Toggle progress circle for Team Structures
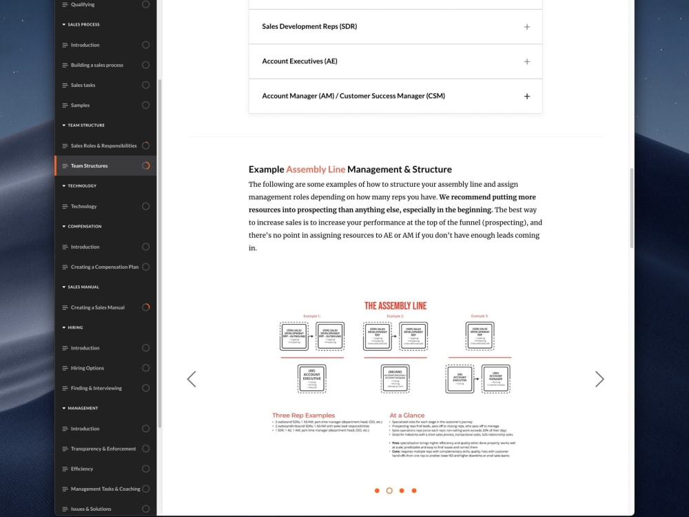This screenshot has height=517, width=689. 146,165
